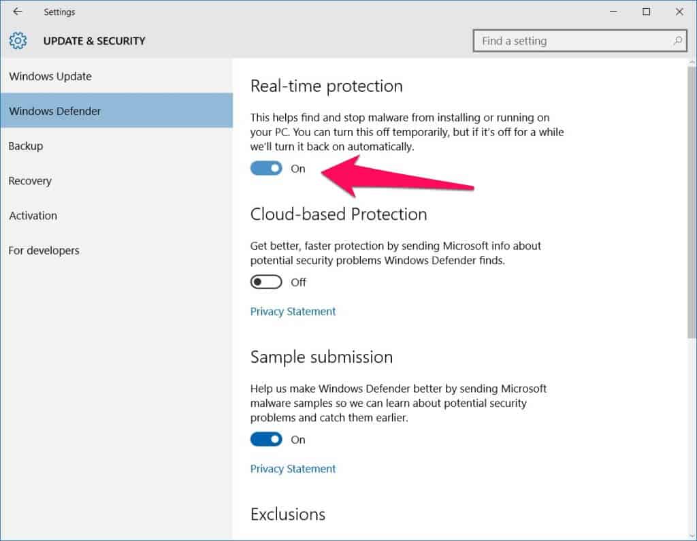Maximize the Settings window
697x541 pixels.
click(647, 12)
